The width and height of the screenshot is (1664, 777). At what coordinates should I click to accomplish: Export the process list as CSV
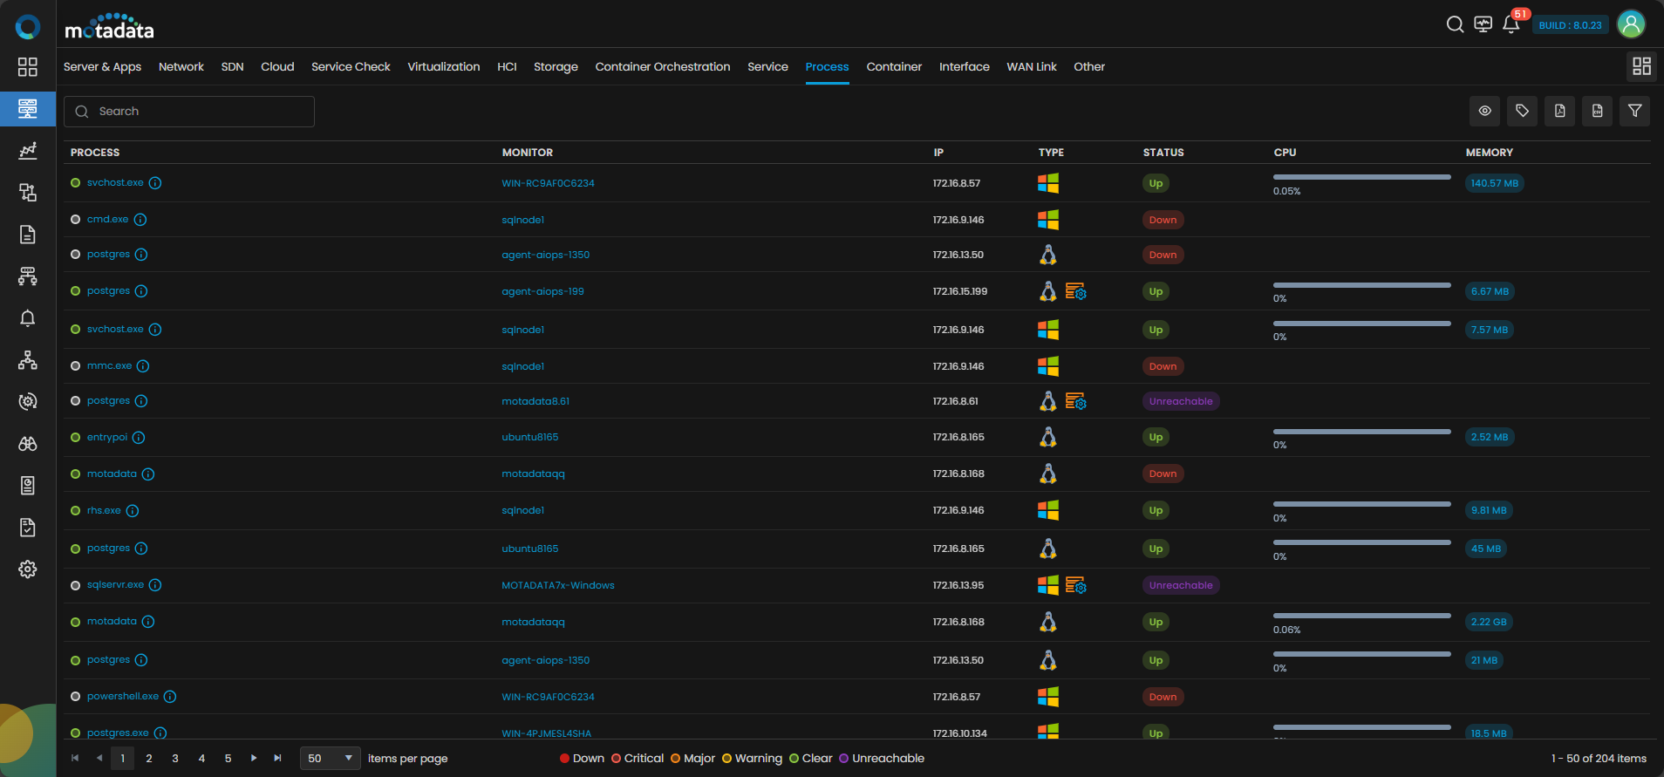click(x=1597, y=111)
